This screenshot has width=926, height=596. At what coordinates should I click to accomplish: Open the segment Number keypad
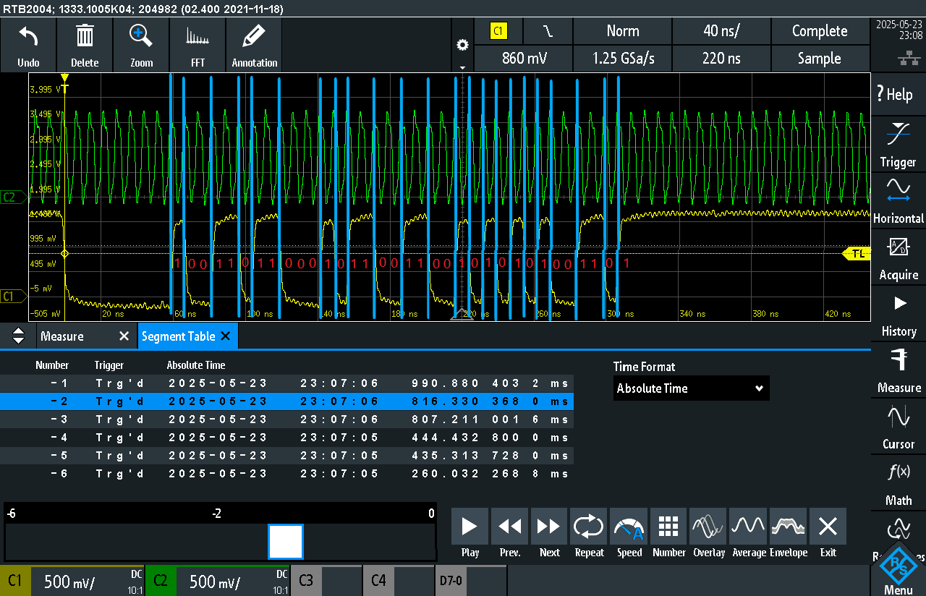[x=669, y=527]
